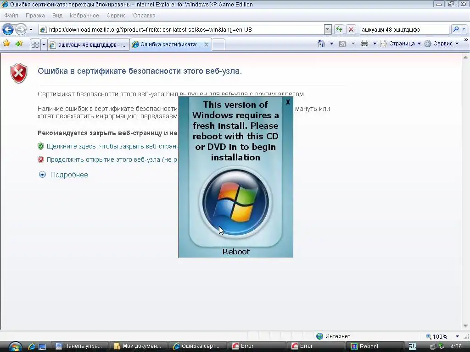Viewport: 470px width, 352px height.
Task: Open search provider options dropdown
Action: point(464,29)
